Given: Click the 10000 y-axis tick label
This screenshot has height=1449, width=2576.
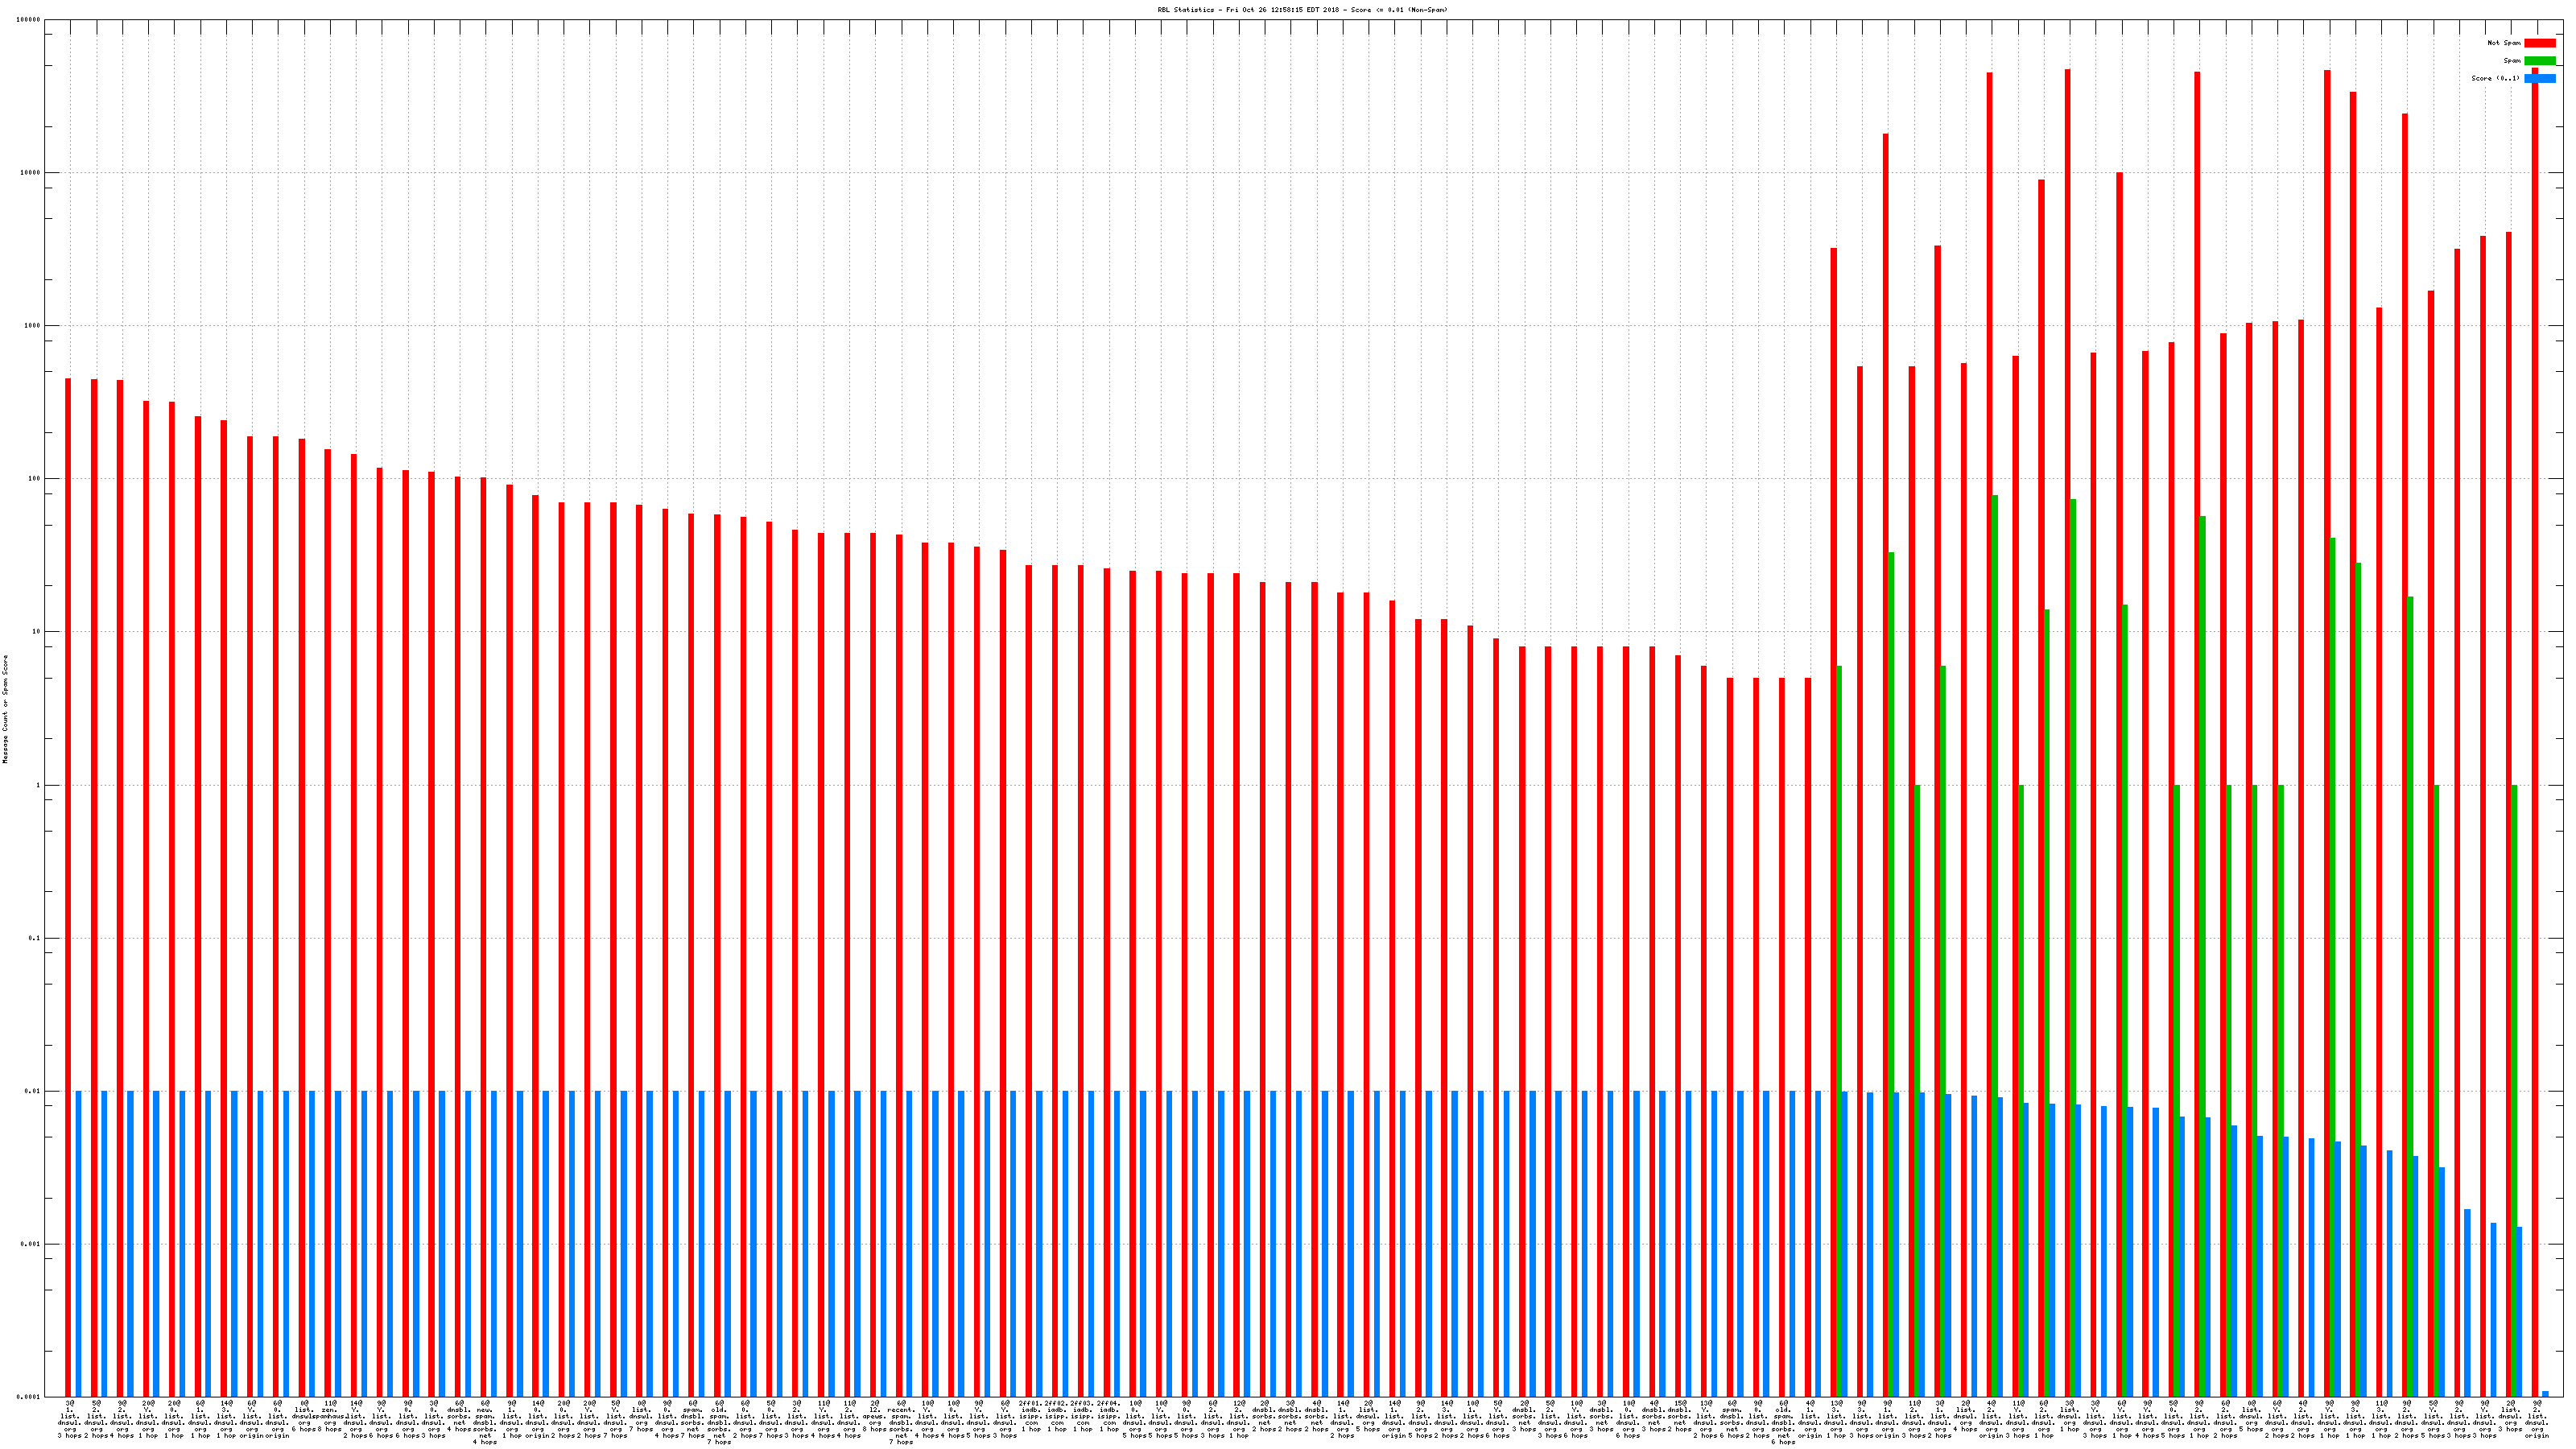Looking at the screenshot, I should point(30,173).
